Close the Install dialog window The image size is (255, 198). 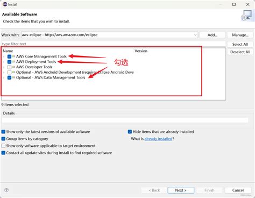(248, 4)
